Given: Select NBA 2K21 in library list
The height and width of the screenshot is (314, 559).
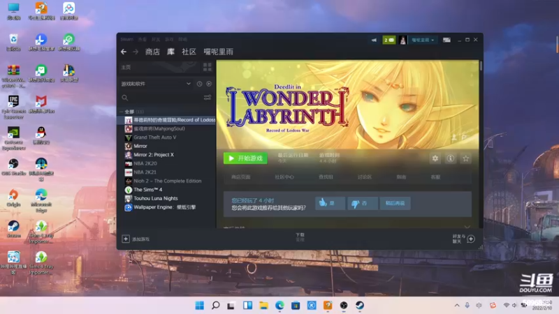Looking at the screenshot, I should [x=166, y=172].
